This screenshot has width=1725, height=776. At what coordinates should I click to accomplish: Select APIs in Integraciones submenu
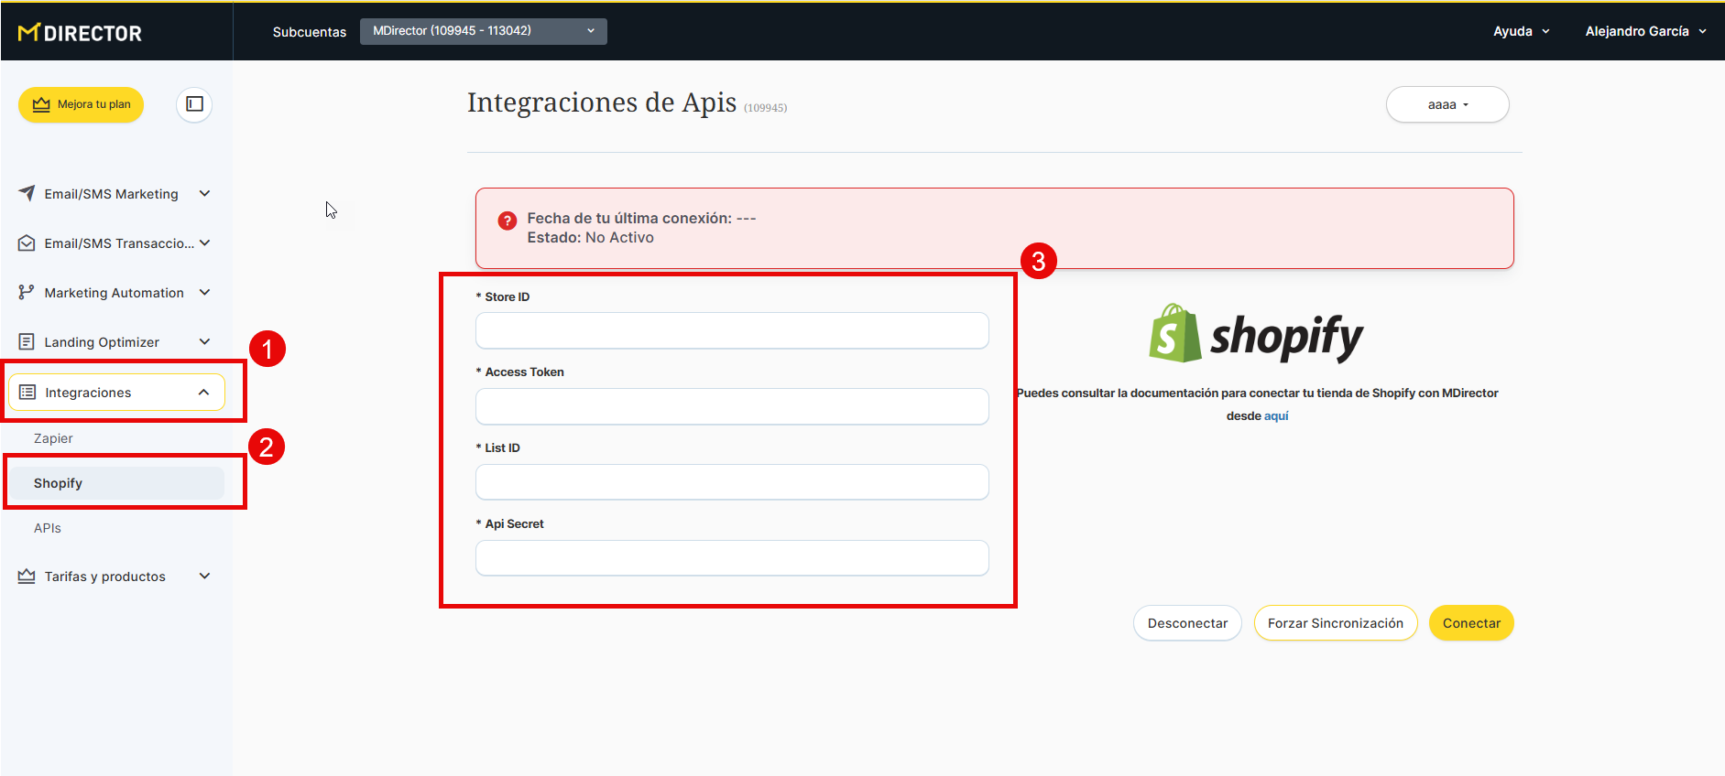click(48, 528)
